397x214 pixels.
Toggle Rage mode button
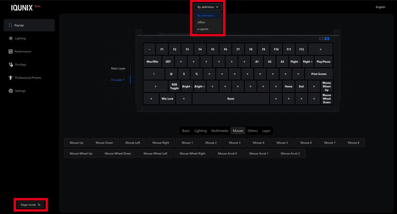(31, 205)
